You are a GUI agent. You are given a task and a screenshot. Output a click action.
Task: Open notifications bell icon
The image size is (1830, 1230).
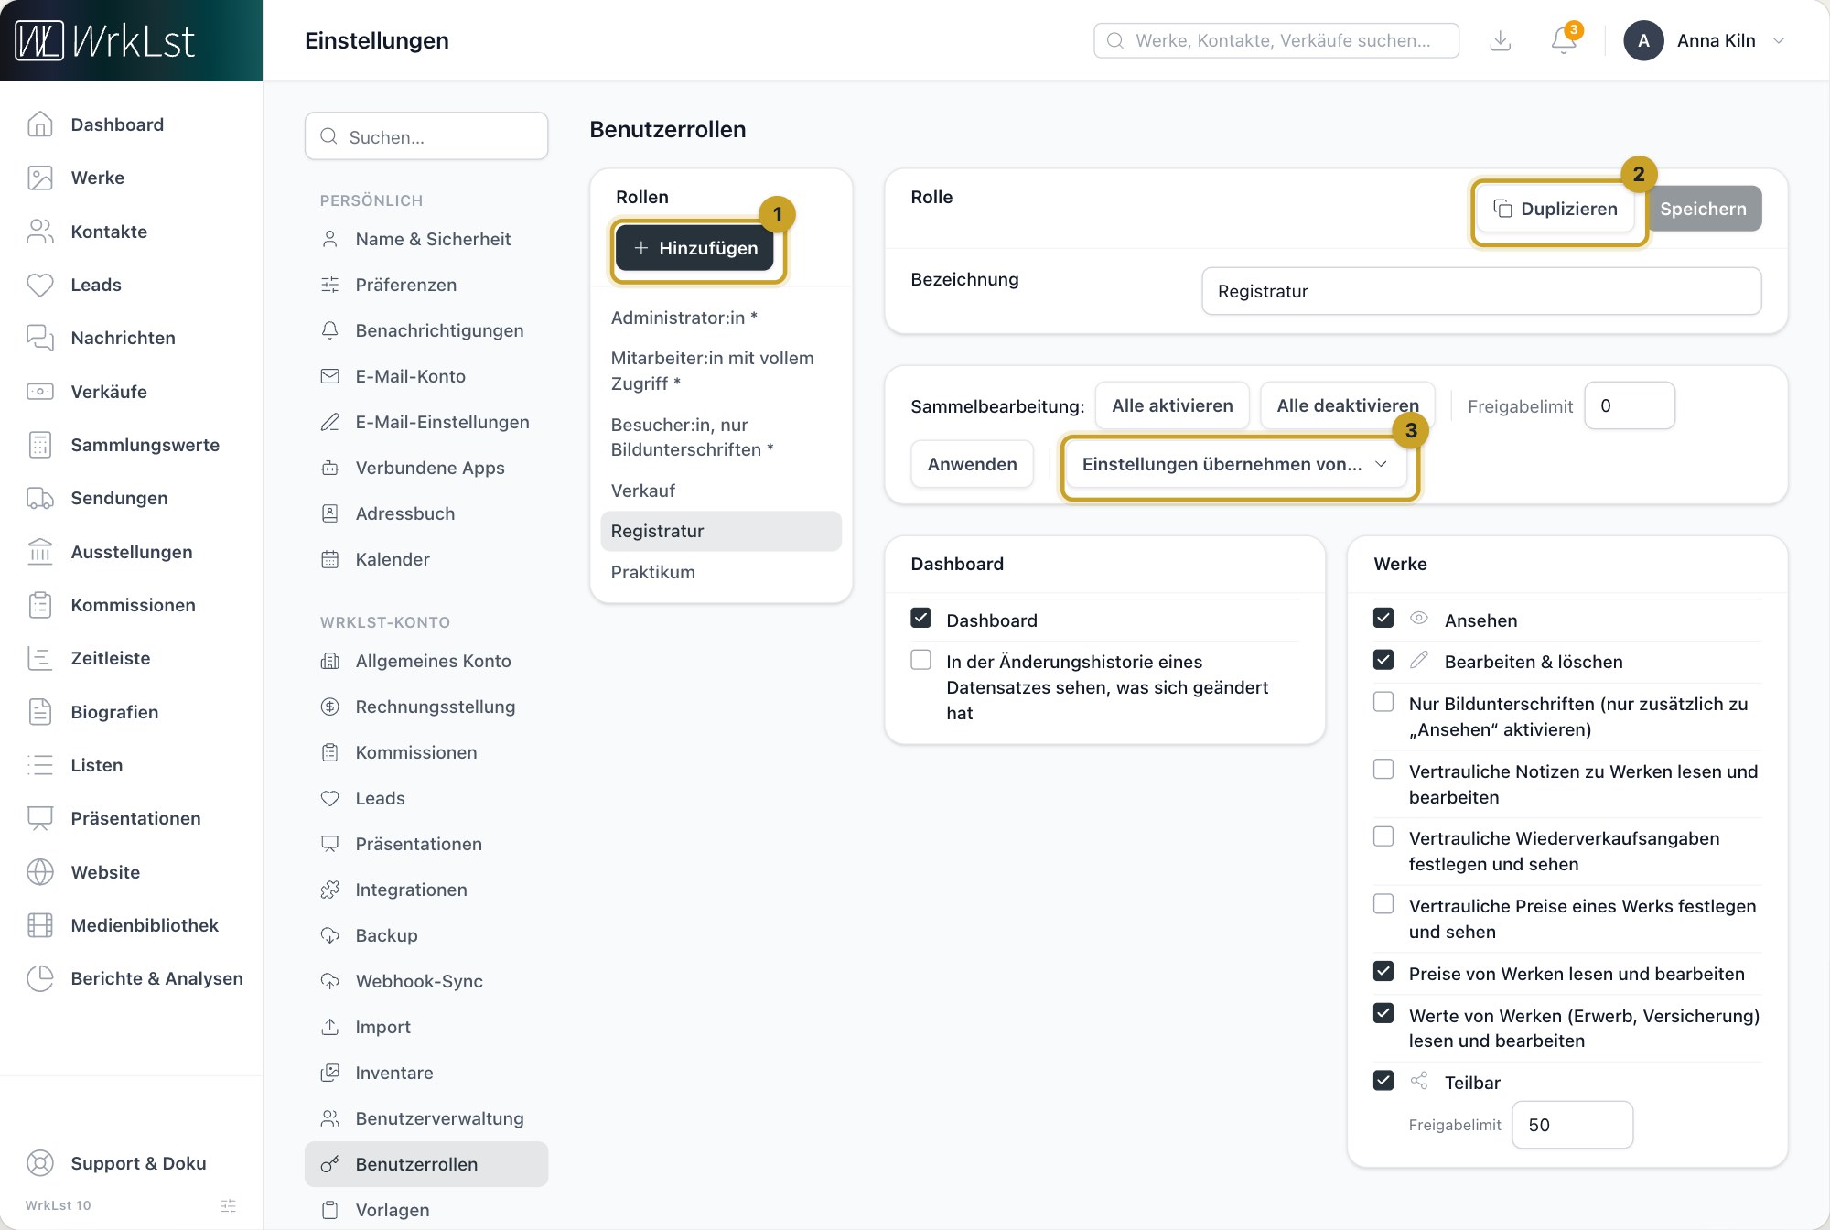1564,41
